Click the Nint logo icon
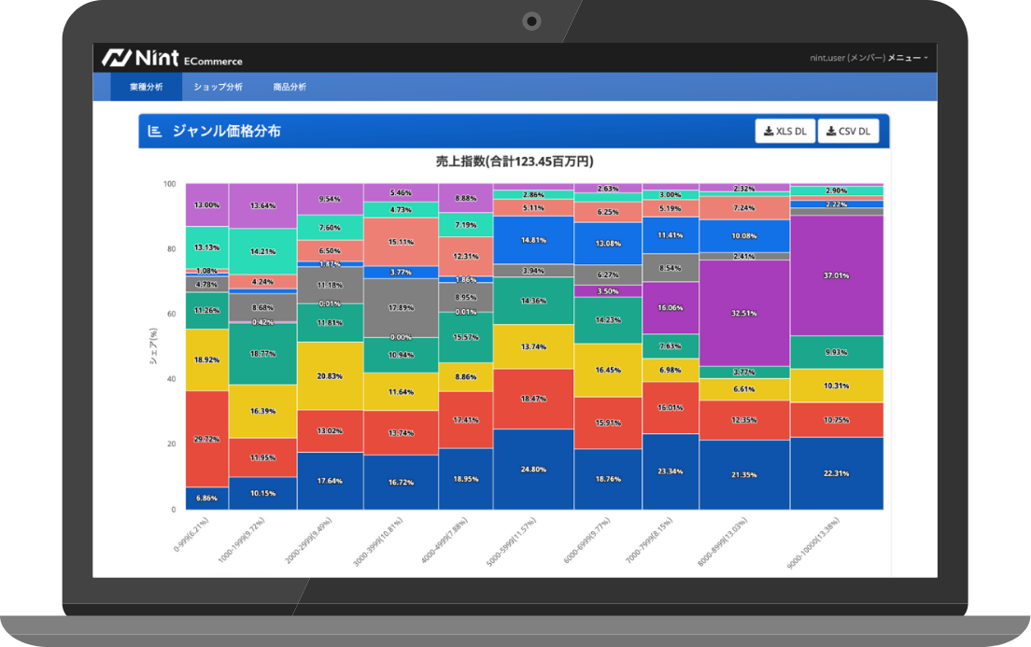Screen dimensions: 1031x647 115,58
